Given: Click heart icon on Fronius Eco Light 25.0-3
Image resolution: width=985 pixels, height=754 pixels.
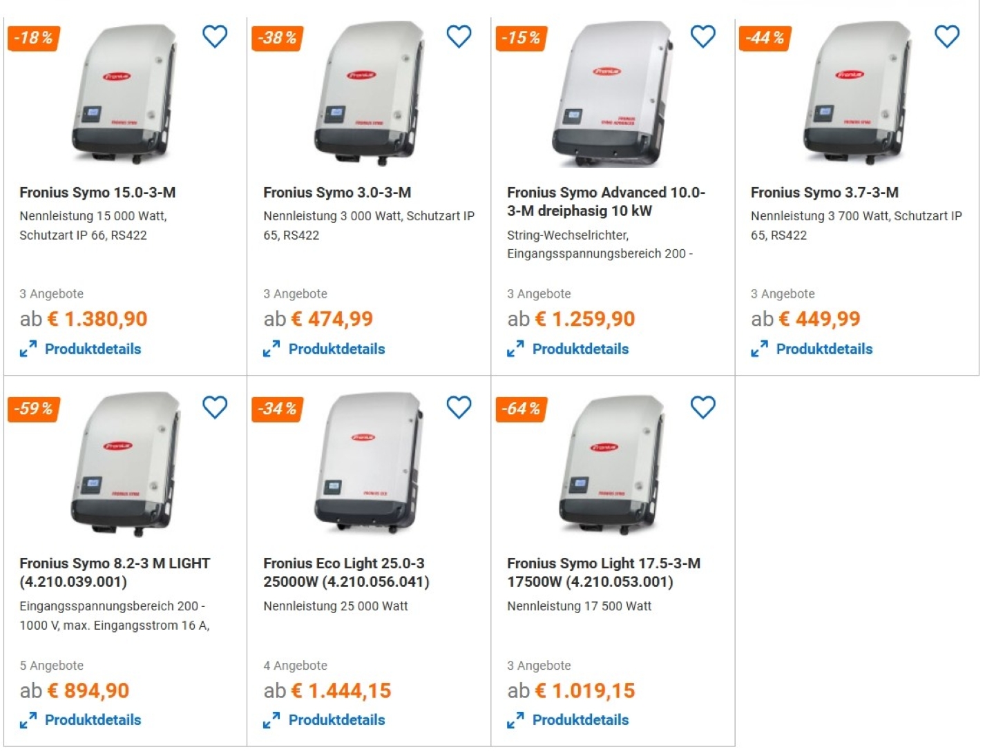Looking at the screenshot, I should pyautogui.click(x=459, y=407).
